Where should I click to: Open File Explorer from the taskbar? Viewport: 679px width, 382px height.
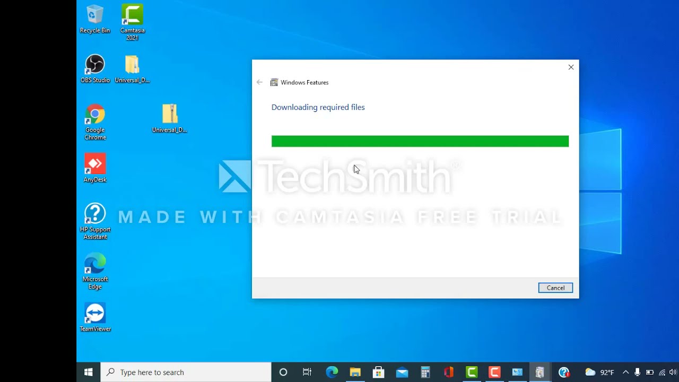click(x=355, y=372)
